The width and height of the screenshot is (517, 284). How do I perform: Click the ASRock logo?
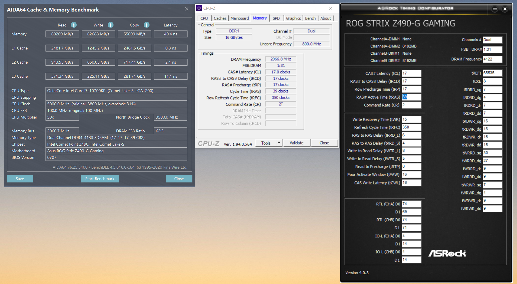click(x=447, y=253)
